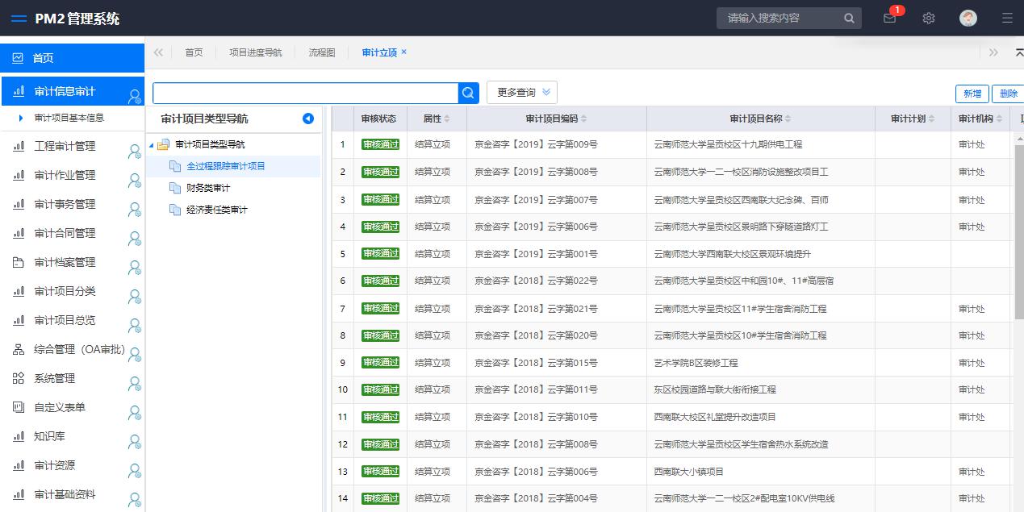The height and width of the screenshot is (512, 1024).
Task: Collapse the 审计项目类型导航 tree root node
Action: (x=152, y=145)
